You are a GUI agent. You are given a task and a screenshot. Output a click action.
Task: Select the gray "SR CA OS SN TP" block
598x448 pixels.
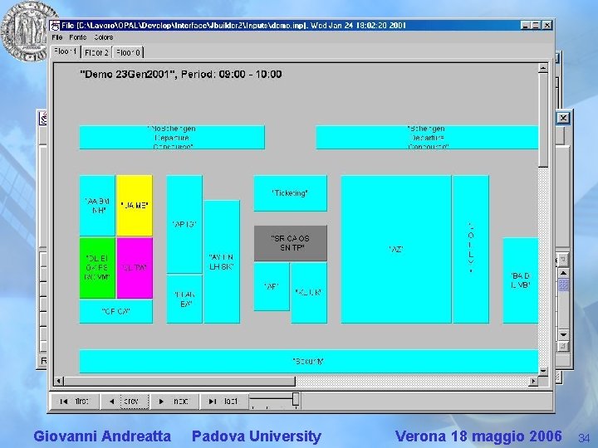pyautogui.click(x=290, y=243)
